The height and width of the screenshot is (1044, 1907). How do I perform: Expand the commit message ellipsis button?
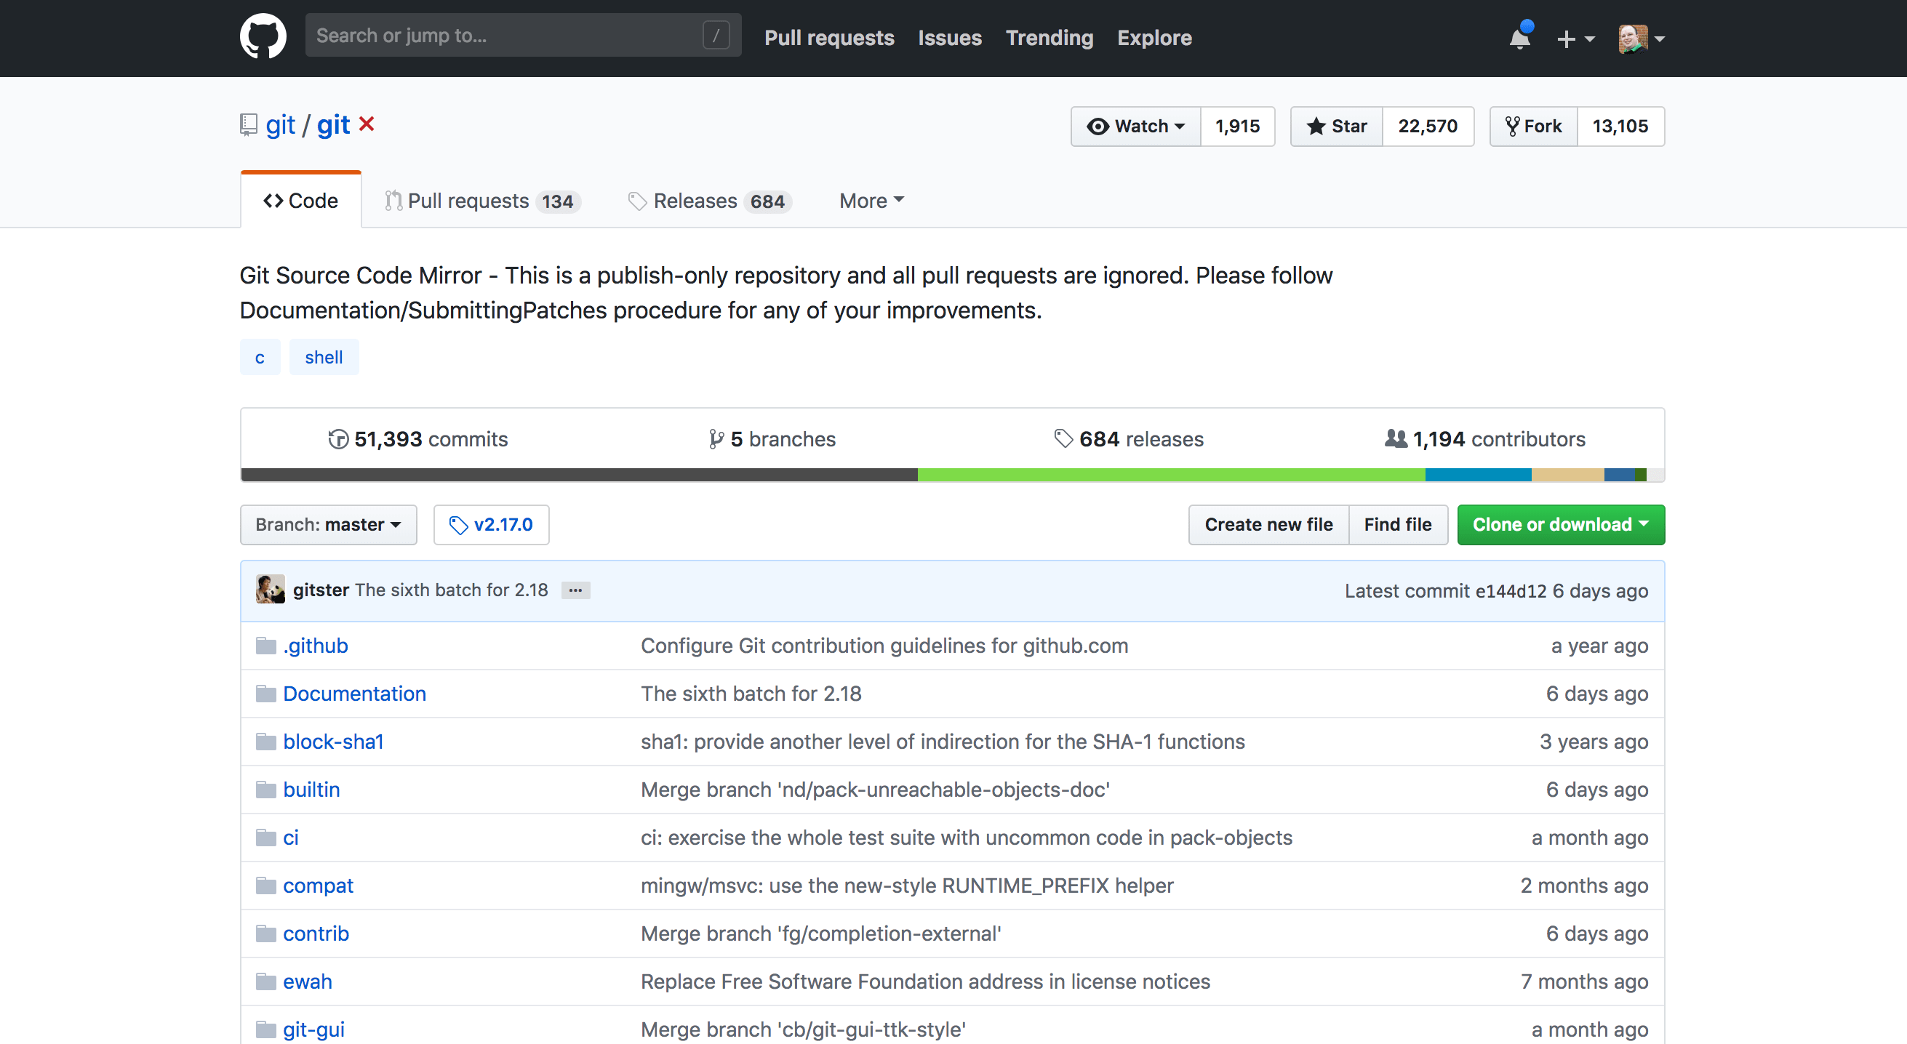[576, 590]
